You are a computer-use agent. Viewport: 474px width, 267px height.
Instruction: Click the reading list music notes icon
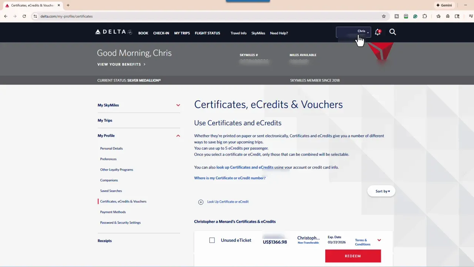pos(471,16)
